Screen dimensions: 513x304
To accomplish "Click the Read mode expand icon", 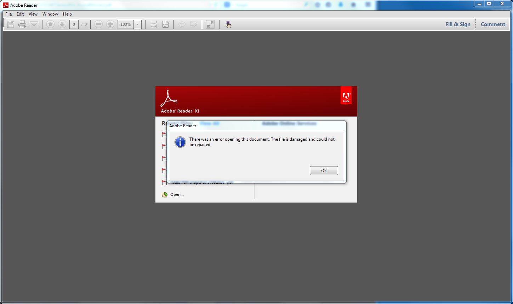I will click(x=210, y=24).
